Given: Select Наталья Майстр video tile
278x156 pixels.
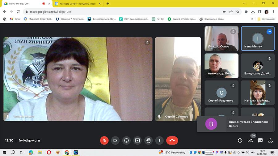Looking at the screenshot, I should point(258,93).
